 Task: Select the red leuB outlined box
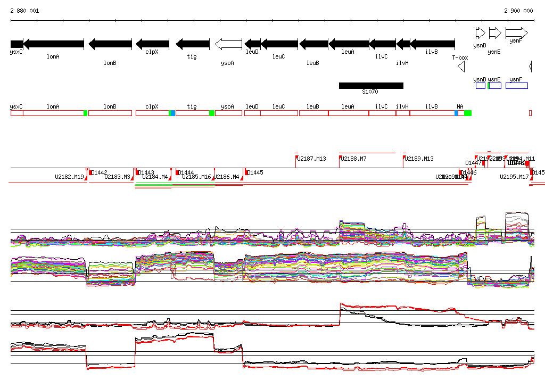[x=313, y=113]
